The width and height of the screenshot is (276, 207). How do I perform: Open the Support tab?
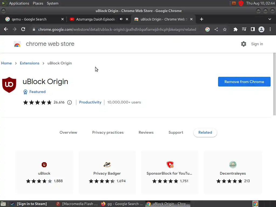tap(176, 133)
